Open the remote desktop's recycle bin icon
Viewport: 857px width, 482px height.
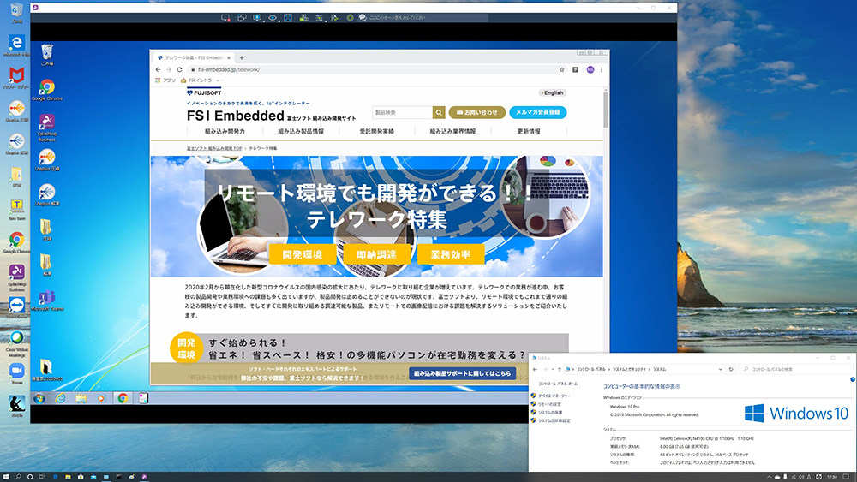point(47,55)
